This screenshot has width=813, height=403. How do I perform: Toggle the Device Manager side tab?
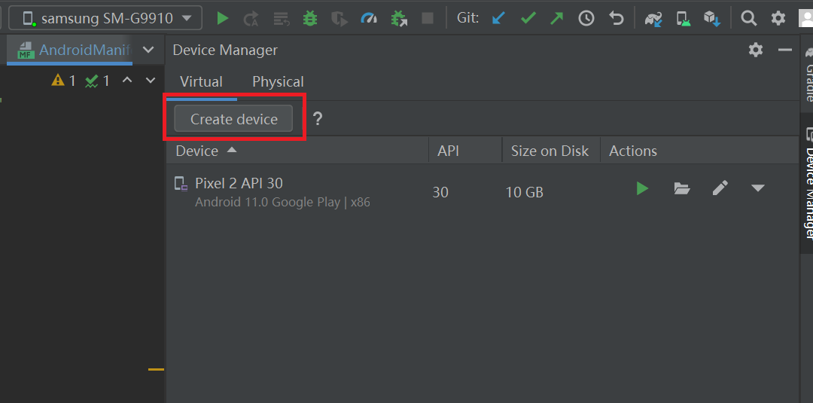(x=807, y=184)
